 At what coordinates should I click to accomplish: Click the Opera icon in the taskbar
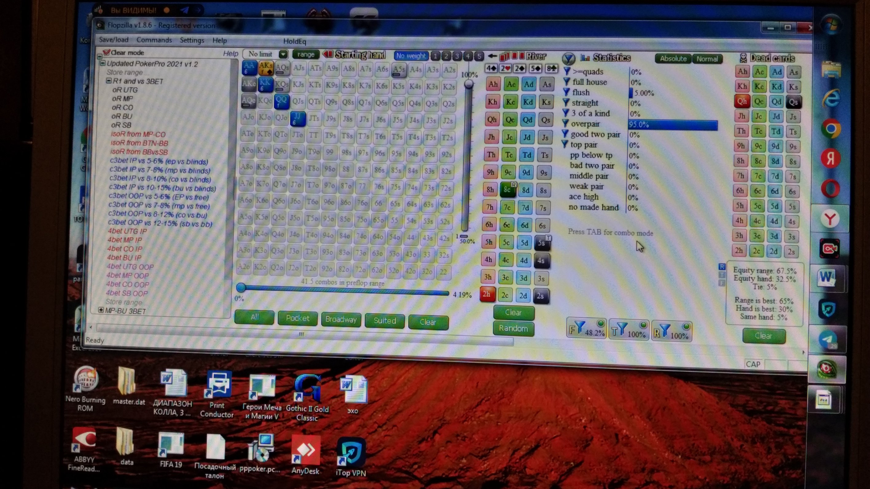pos(830,189)
